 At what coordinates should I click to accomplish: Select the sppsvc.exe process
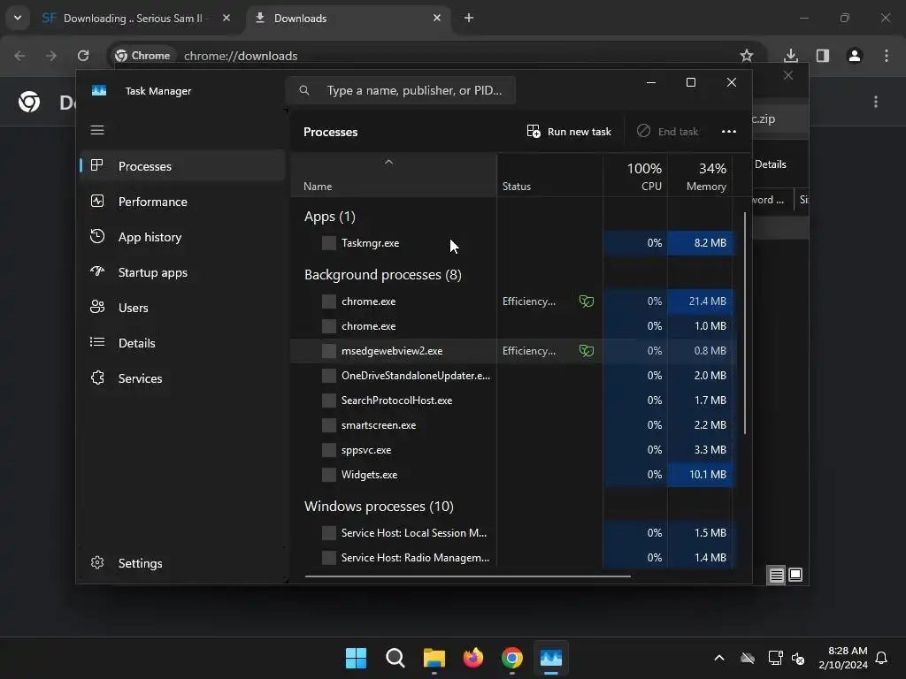pyautogui.click(x=512, y=450)
